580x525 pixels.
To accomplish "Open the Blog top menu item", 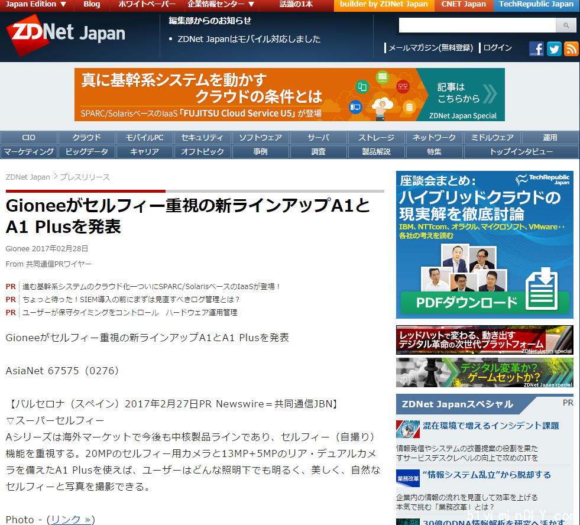I will click(92, 5).
